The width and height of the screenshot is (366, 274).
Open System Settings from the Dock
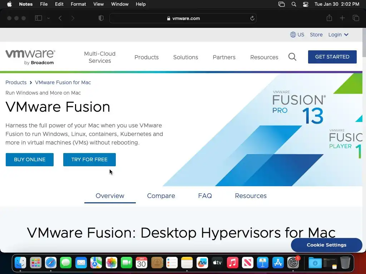tap(293, 263)
